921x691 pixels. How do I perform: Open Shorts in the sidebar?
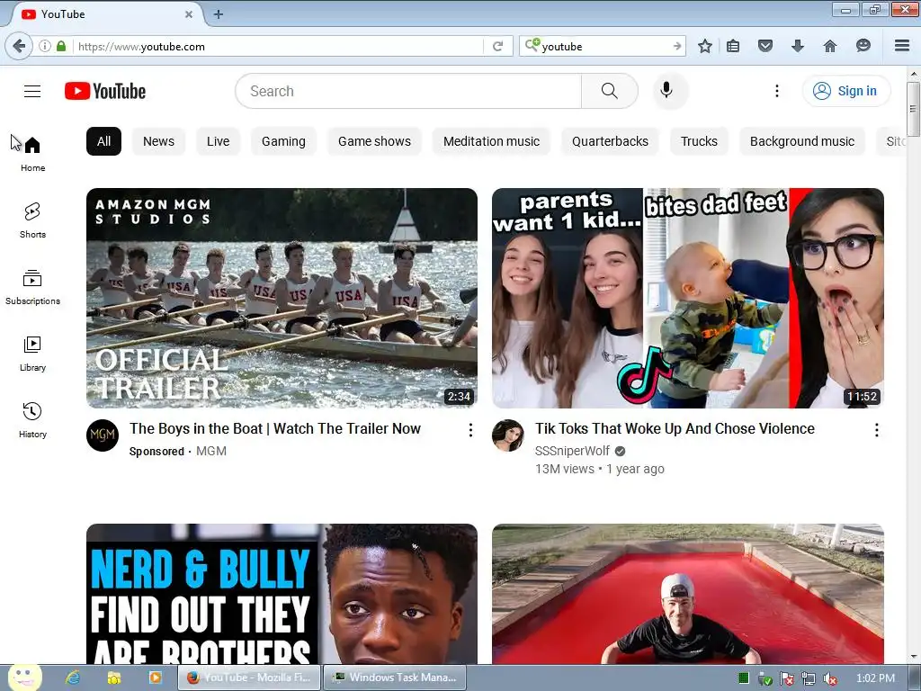coord(32,220)
